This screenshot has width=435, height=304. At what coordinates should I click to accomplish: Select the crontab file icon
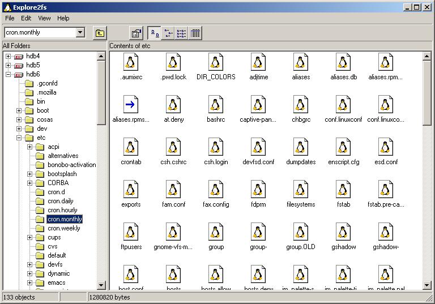pos(131,147)
